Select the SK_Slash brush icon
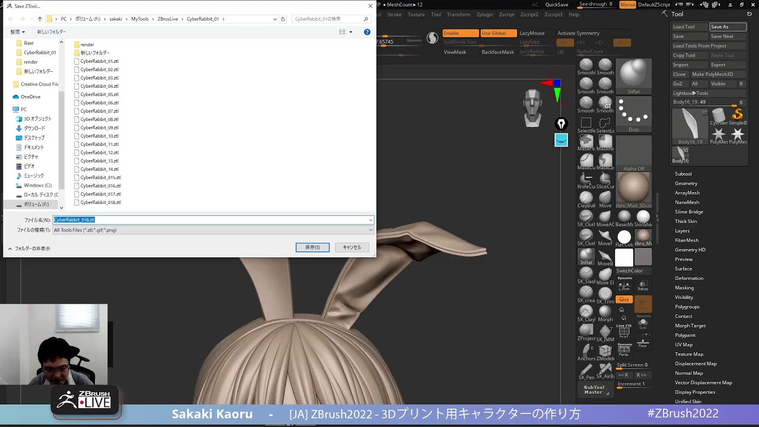 click(x=586, y=274)
